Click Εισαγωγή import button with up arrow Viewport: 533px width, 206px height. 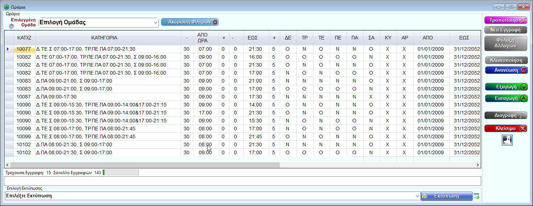coord(506,98)
